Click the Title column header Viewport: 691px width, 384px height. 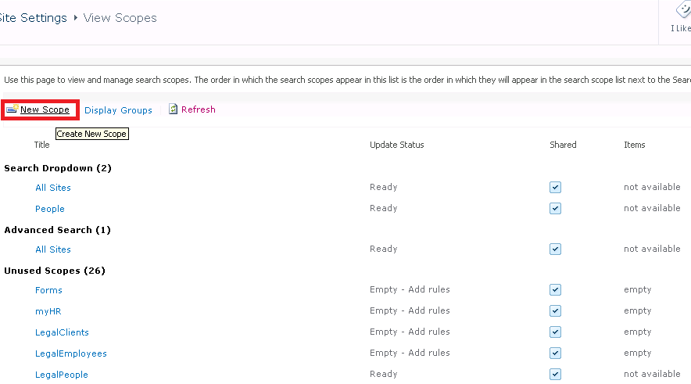point(41,145)
